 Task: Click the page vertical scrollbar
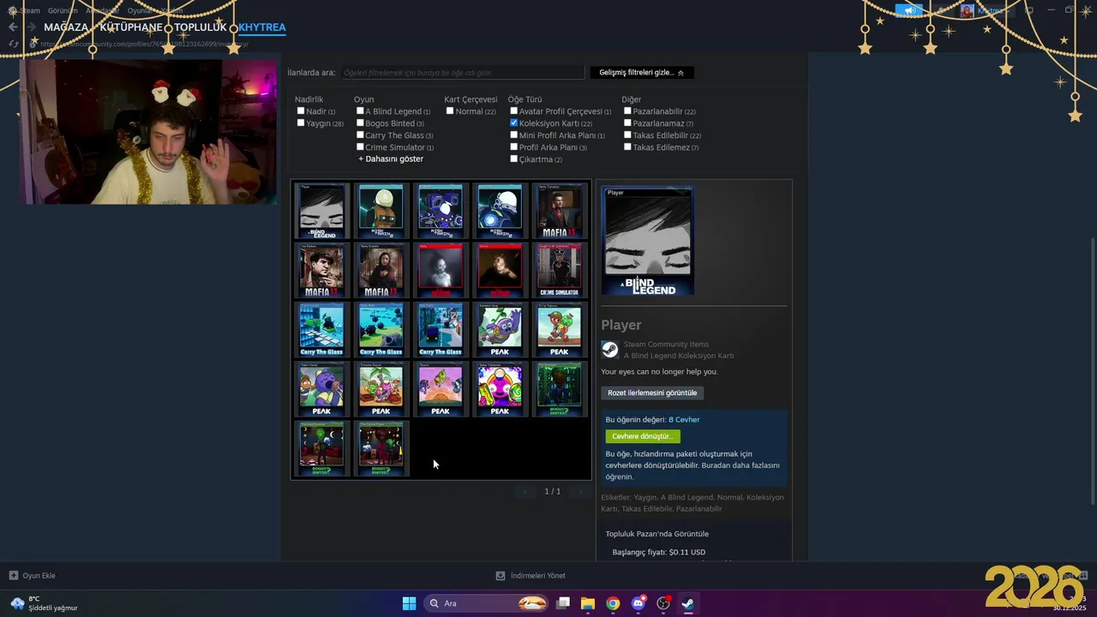tap(1092, 373)
